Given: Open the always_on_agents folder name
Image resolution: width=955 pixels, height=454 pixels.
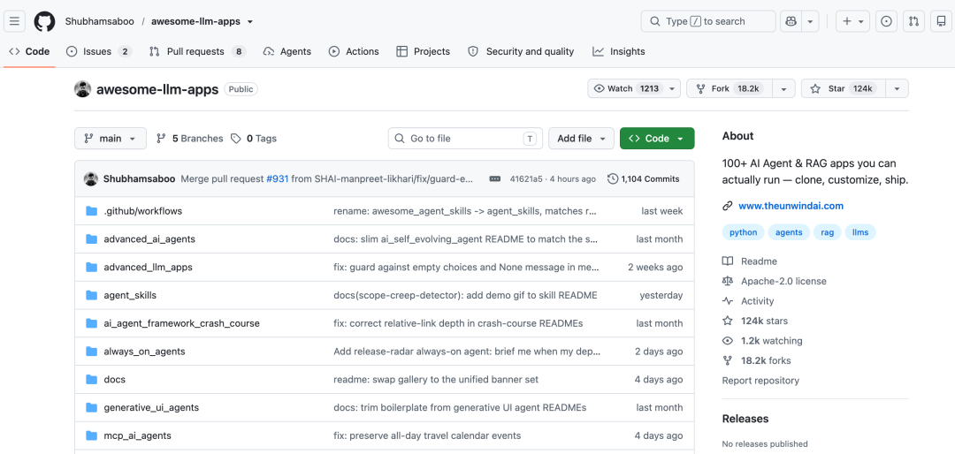Looking at the screenshot, I should tap(144, 352).
